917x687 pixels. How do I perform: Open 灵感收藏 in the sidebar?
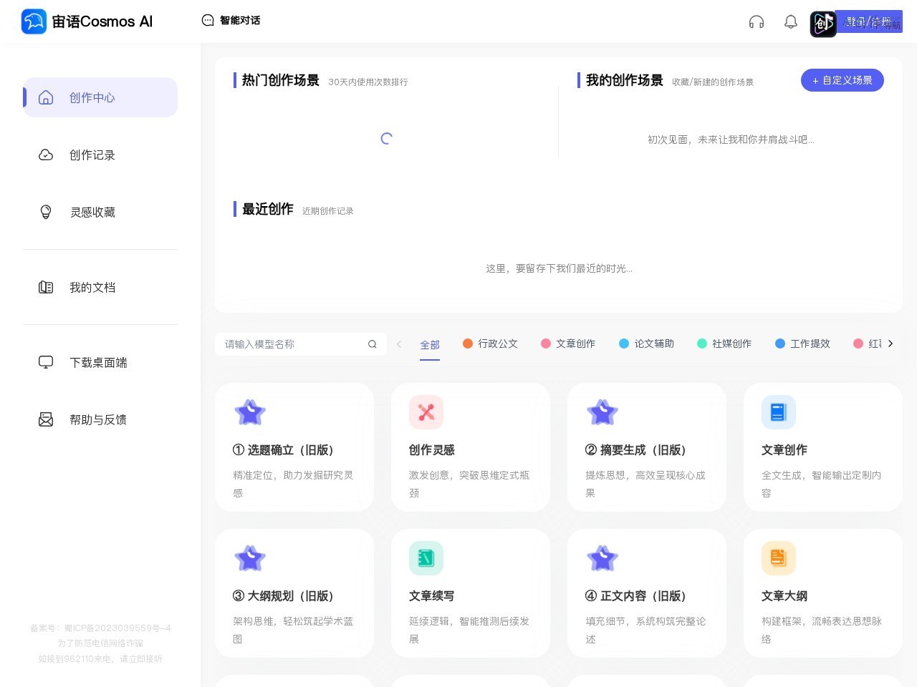100,212
